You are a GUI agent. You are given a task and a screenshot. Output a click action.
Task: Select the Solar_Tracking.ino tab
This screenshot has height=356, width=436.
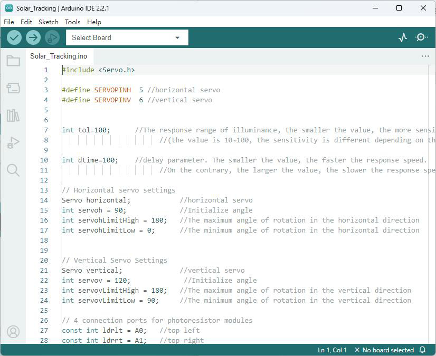[x=59, y=56]
